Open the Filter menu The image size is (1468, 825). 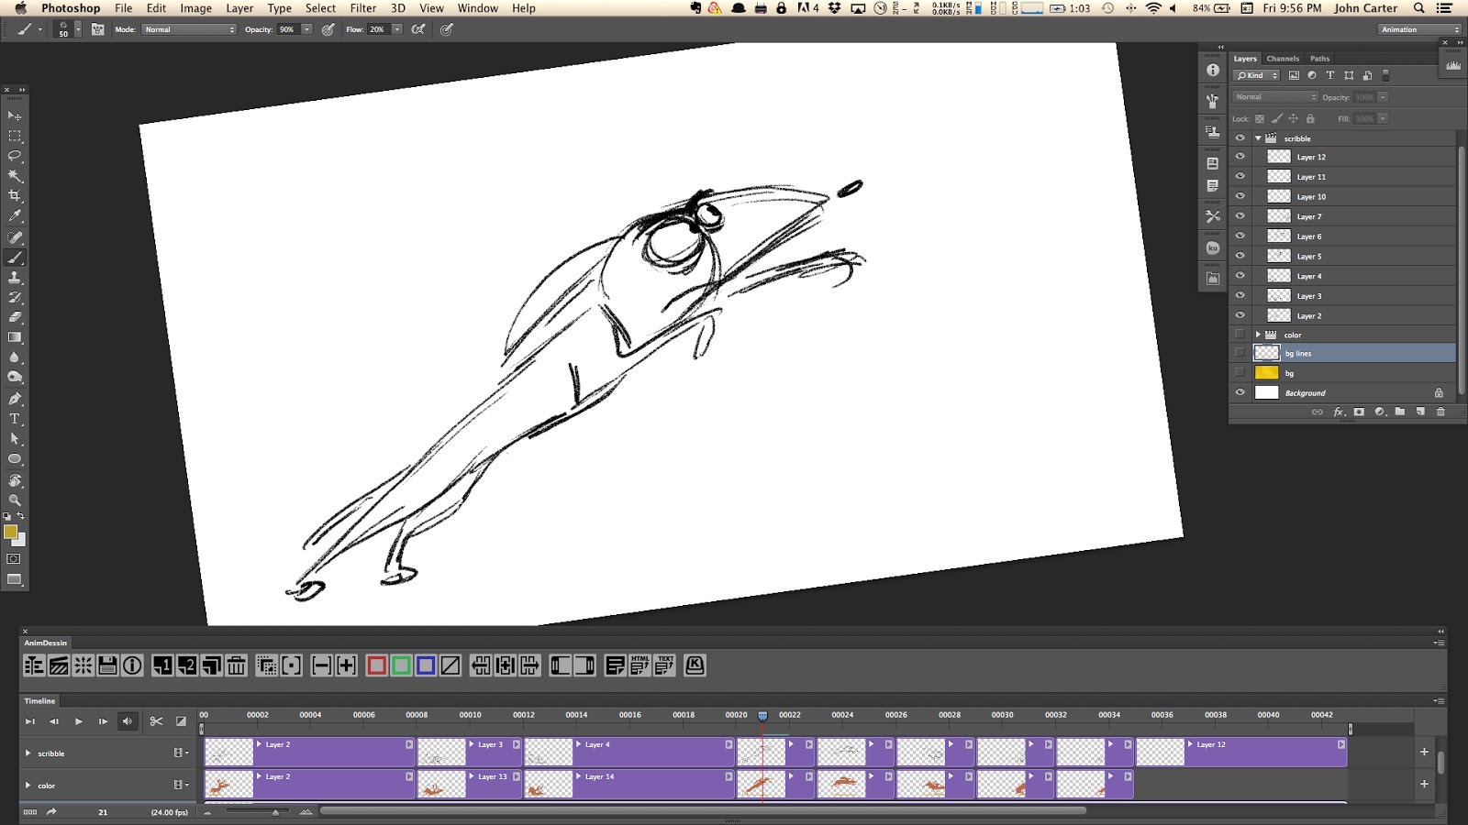pyautogui.click(x=363, y=8)
